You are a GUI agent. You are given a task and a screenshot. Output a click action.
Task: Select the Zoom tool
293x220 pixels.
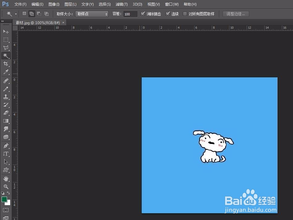point(6,186)
